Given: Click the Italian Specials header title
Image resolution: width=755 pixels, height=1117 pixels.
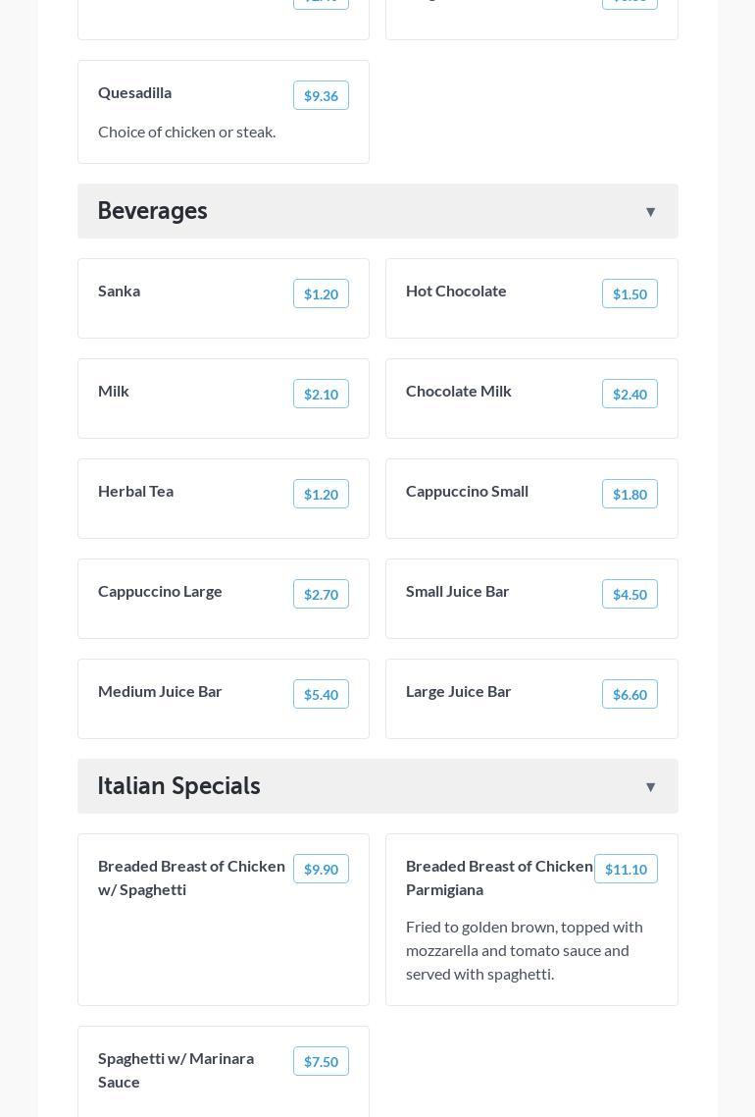Looking at the screenshot, I should click(x=178, y=786).
